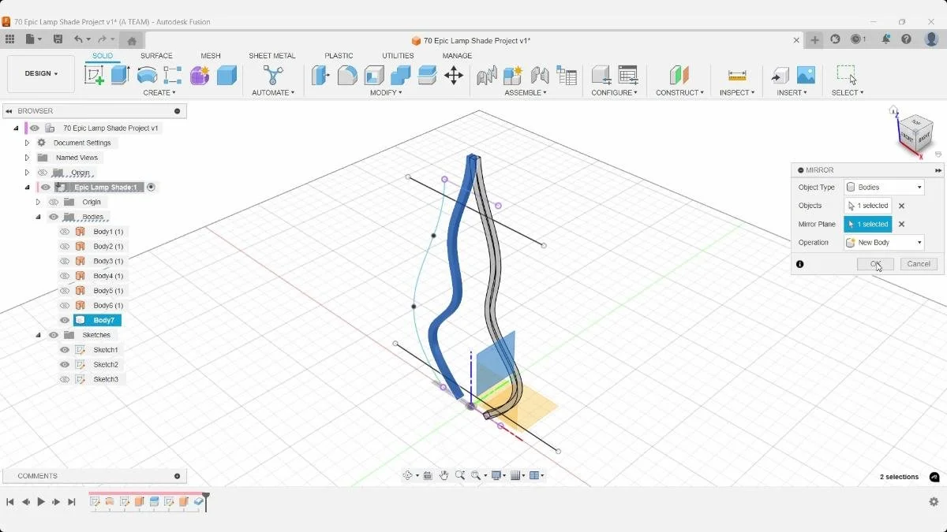Viewport: 947px width, 532px height.
Task: Switch to the SURFACE tab
Action: 156,56
